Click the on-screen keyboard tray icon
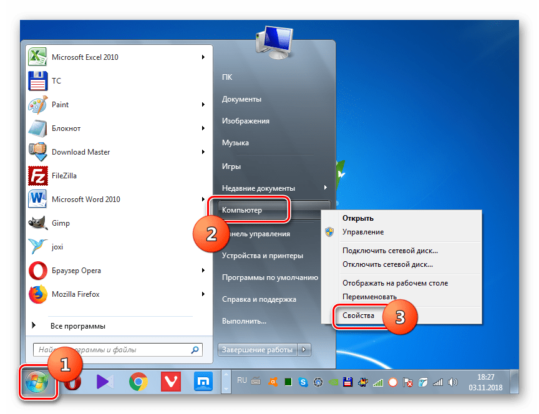 [x=256, y=381]
